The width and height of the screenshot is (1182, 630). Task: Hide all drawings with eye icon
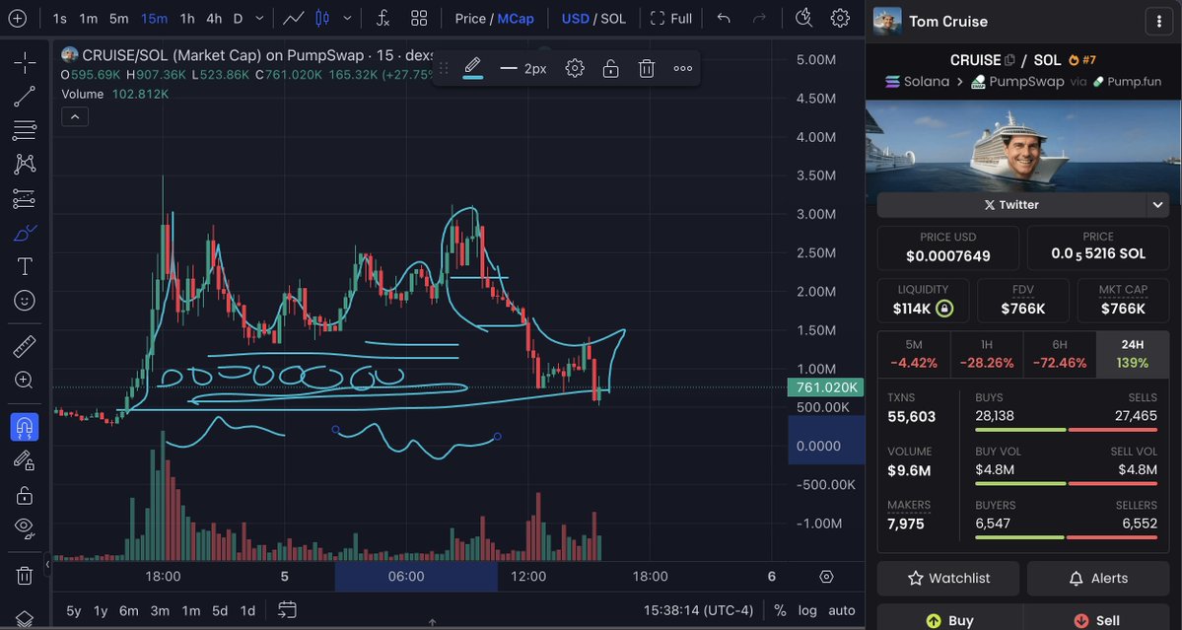click(24, 528)
